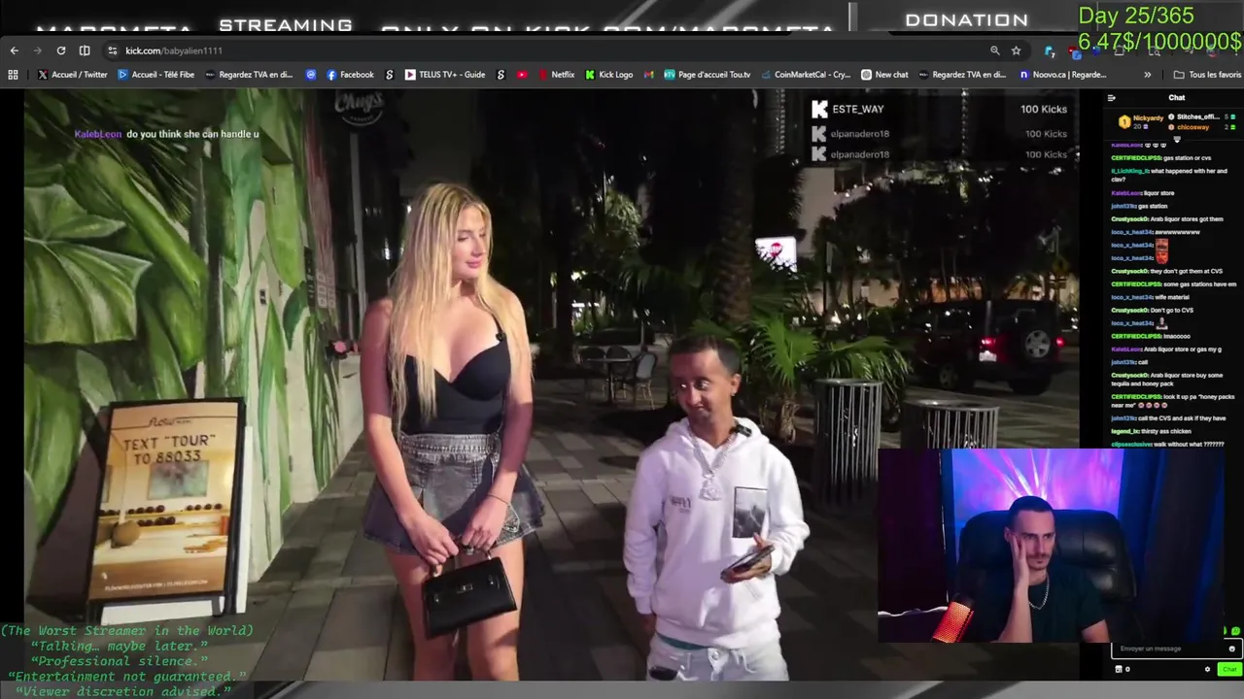Screen dimensions: 1244x699
Task: Click Crustysock0 'Don't go to CVS' message
Action: tap(1153, 310)
